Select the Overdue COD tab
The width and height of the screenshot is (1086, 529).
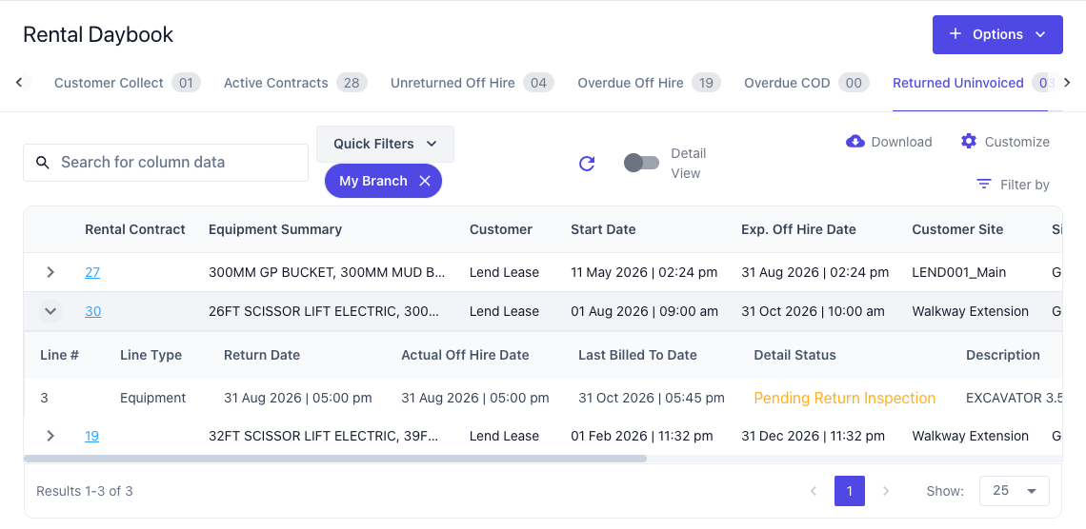tap(808, 83)
